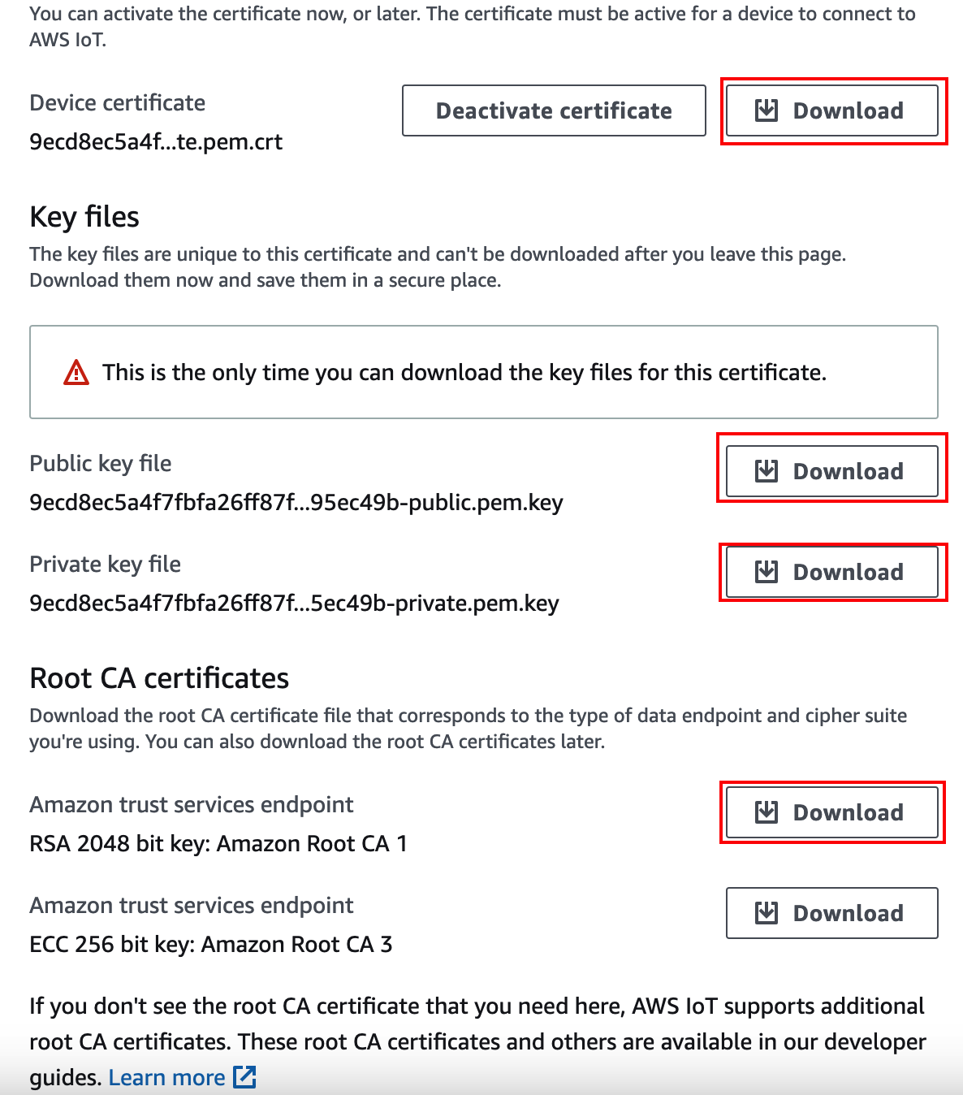Click the download icon for the private key
Viewport: 963px width, 1095px height.
pos(765,572)
